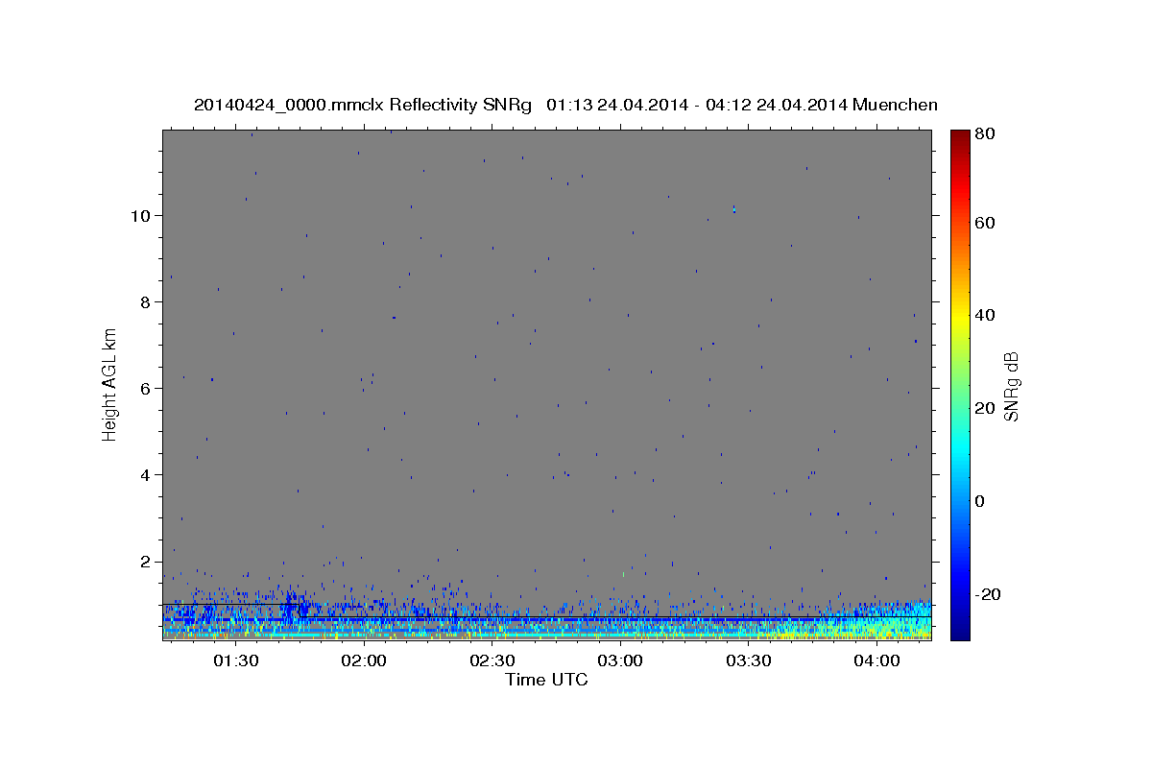Click the 'Time UTC' axis label

[x=546, y=680]
